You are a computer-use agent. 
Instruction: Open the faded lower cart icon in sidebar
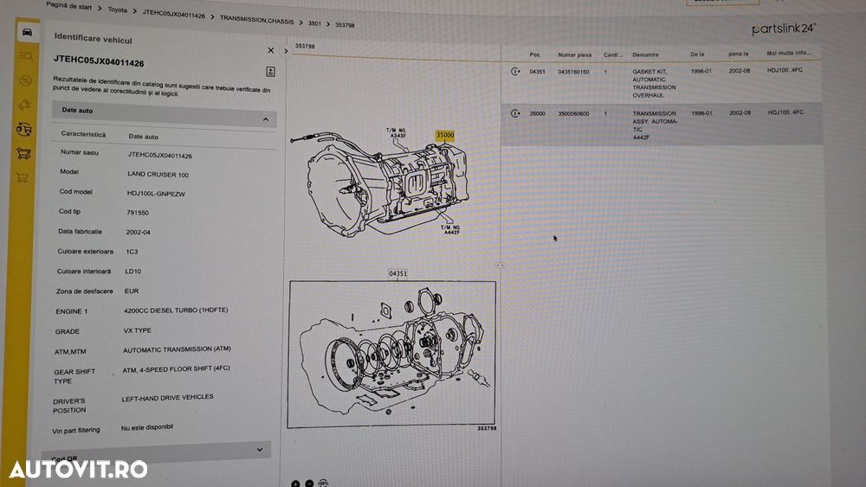(23, 177)
